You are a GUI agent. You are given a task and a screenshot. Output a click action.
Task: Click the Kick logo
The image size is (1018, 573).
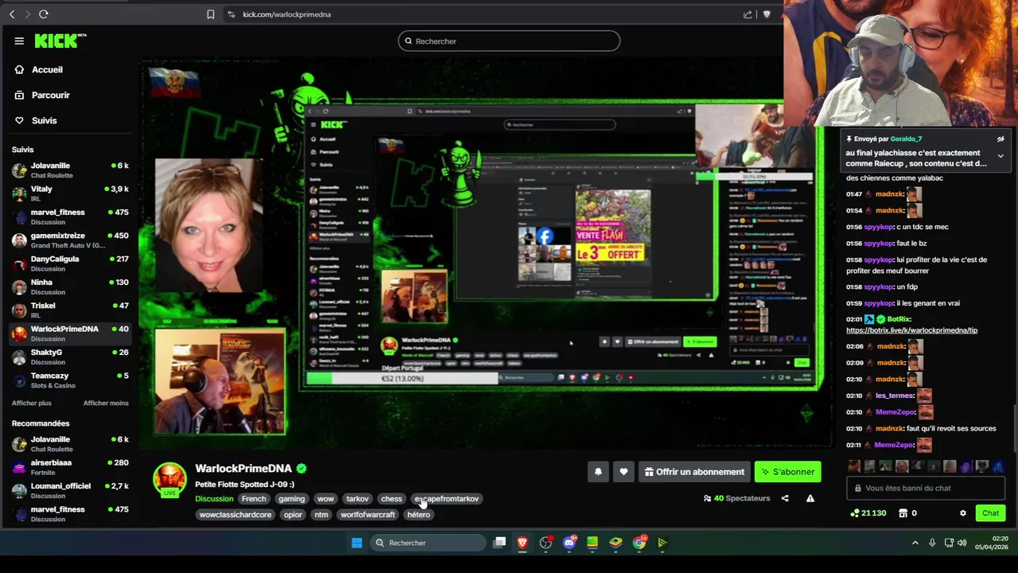coord(60,41)
